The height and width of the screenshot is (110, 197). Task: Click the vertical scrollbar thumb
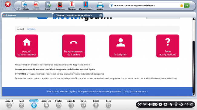click(194, 67)
